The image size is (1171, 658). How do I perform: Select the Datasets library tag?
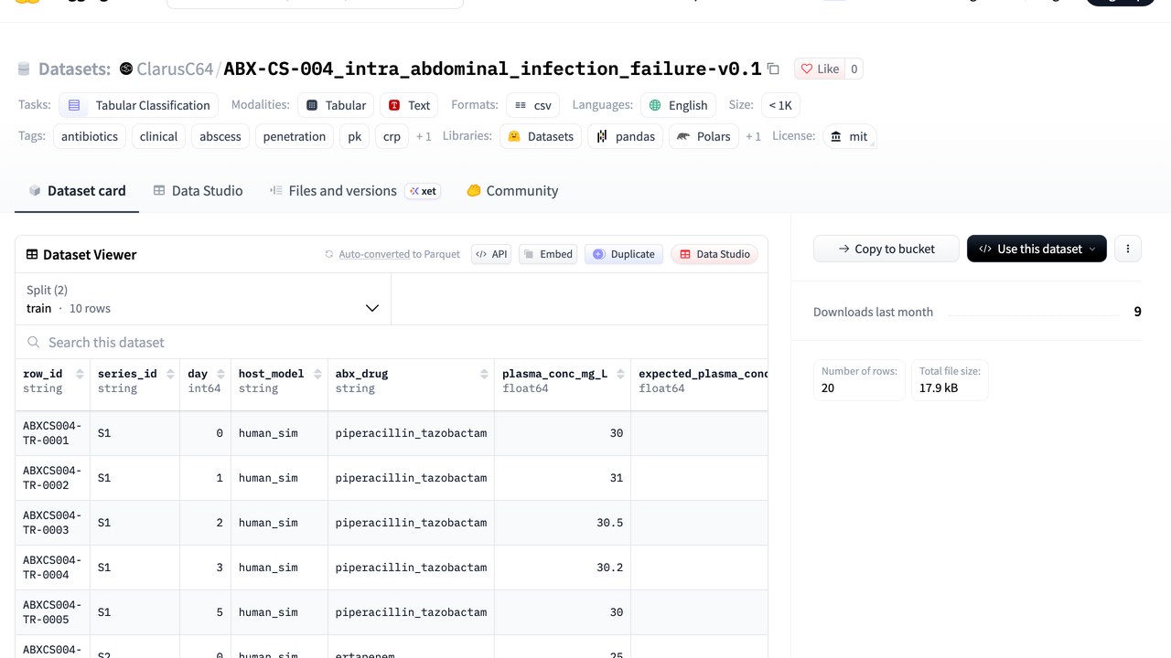(541, 136)
